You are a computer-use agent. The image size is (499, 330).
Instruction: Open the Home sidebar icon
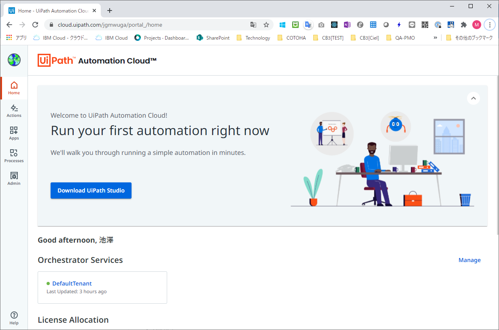14,88
